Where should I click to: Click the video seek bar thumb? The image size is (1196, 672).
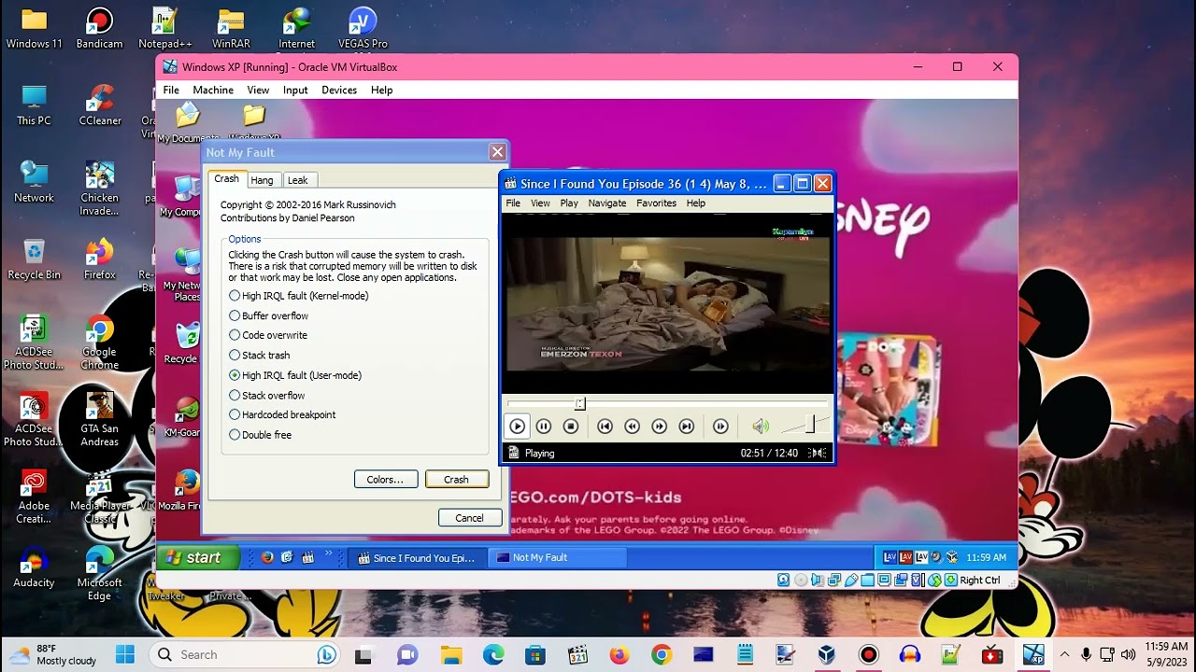(579, 403)
